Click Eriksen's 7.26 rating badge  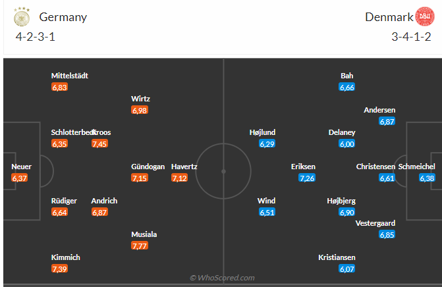(x=306, y=178)
